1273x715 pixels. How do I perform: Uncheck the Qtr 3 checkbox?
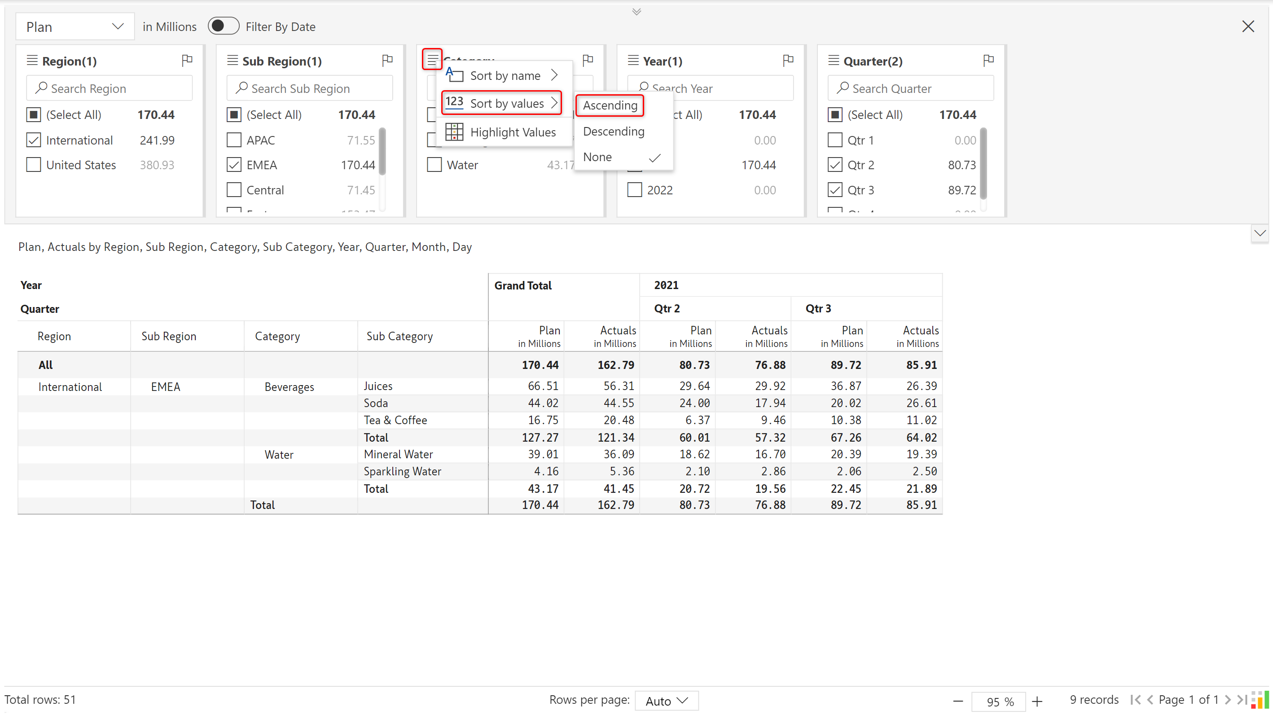click(x=834, y=190)
